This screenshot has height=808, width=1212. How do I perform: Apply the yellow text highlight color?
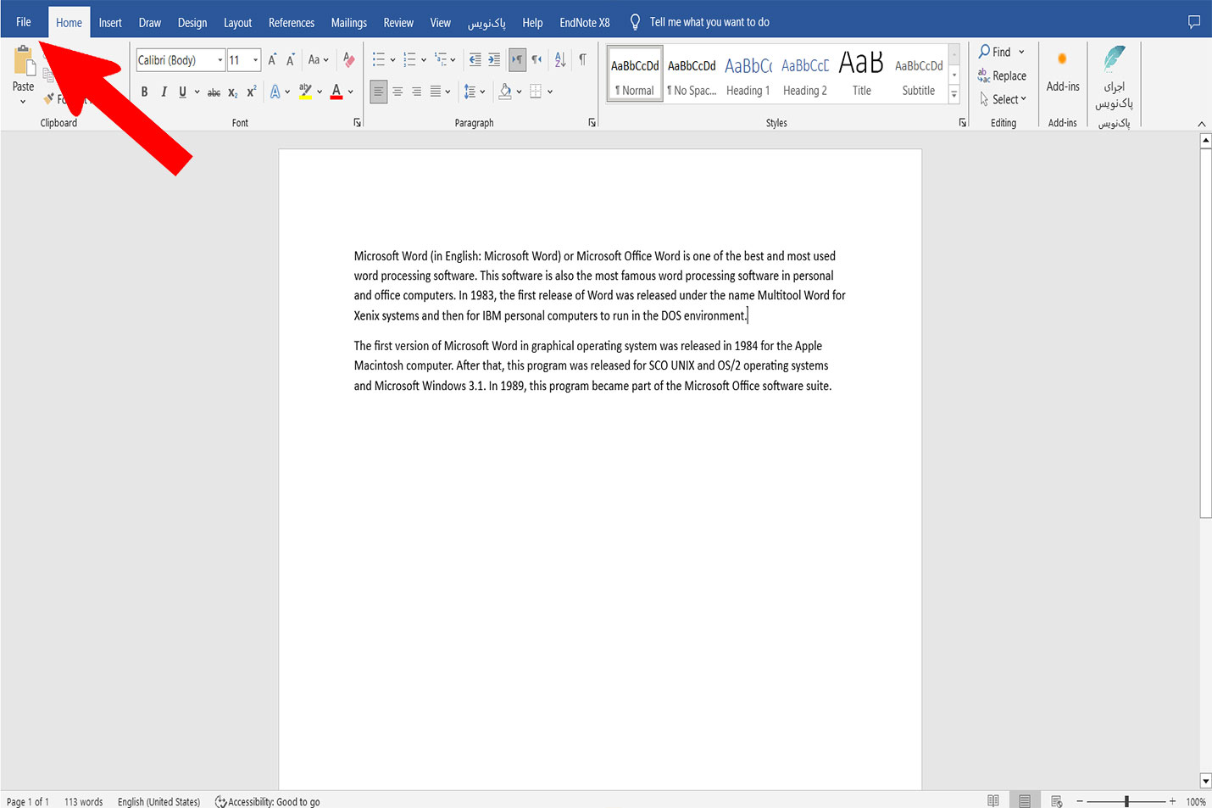point(305,92)
